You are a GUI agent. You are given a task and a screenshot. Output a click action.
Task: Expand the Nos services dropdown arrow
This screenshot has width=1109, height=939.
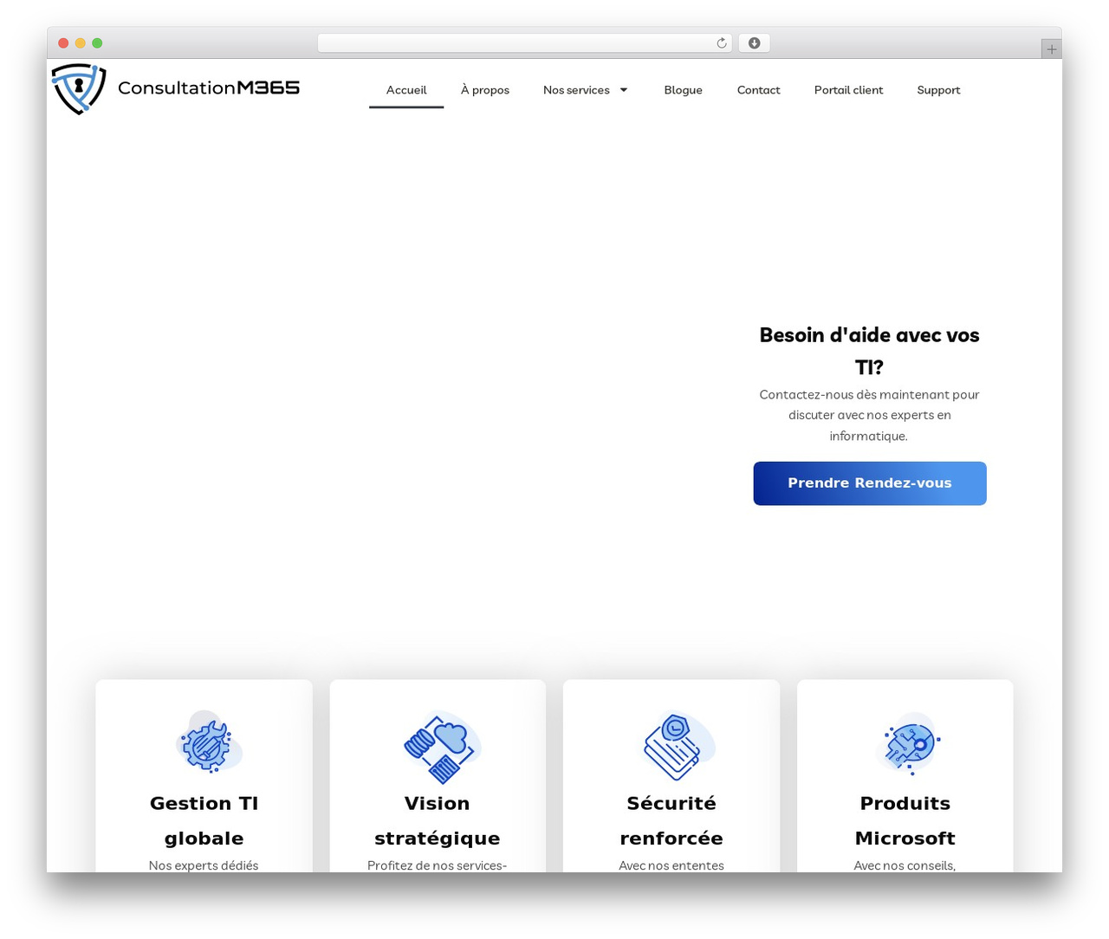coord(624,90)
